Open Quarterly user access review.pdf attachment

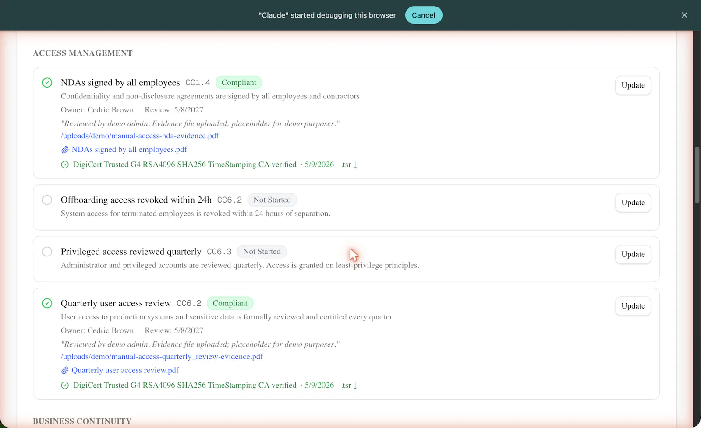tap(125, 370)
